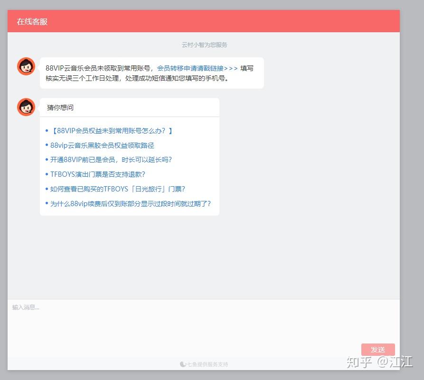
Task: Open 【88VIP会员权益未到常用账号怎么办？】 question
Action: 112,131
